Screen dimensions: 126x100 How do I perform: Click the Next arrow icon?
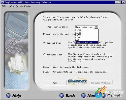point(83,95)
